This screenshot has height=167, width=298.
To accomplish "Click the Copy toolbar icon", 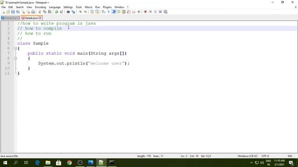I will point(45,12).
